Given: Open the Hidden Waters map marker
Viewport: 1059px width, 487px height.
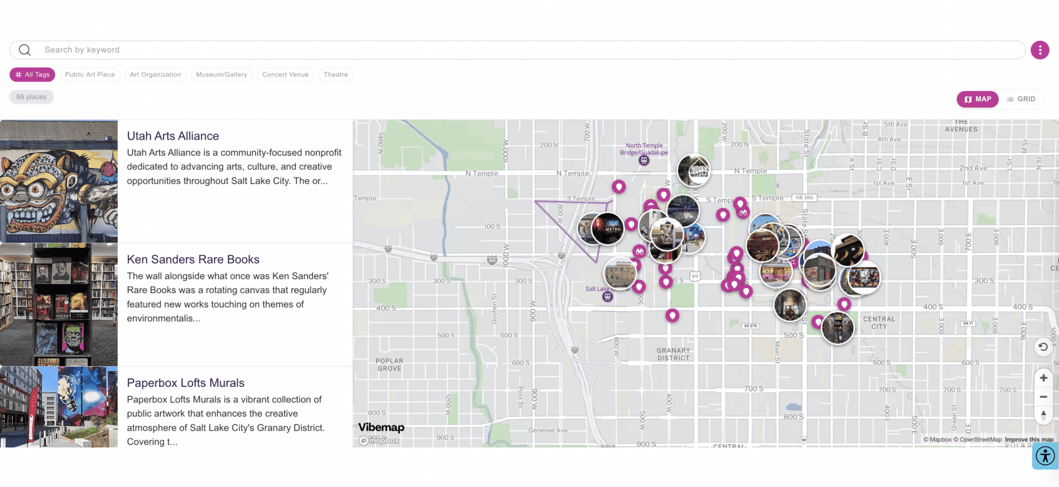Looking at the screenshot, I should [694, 170].
